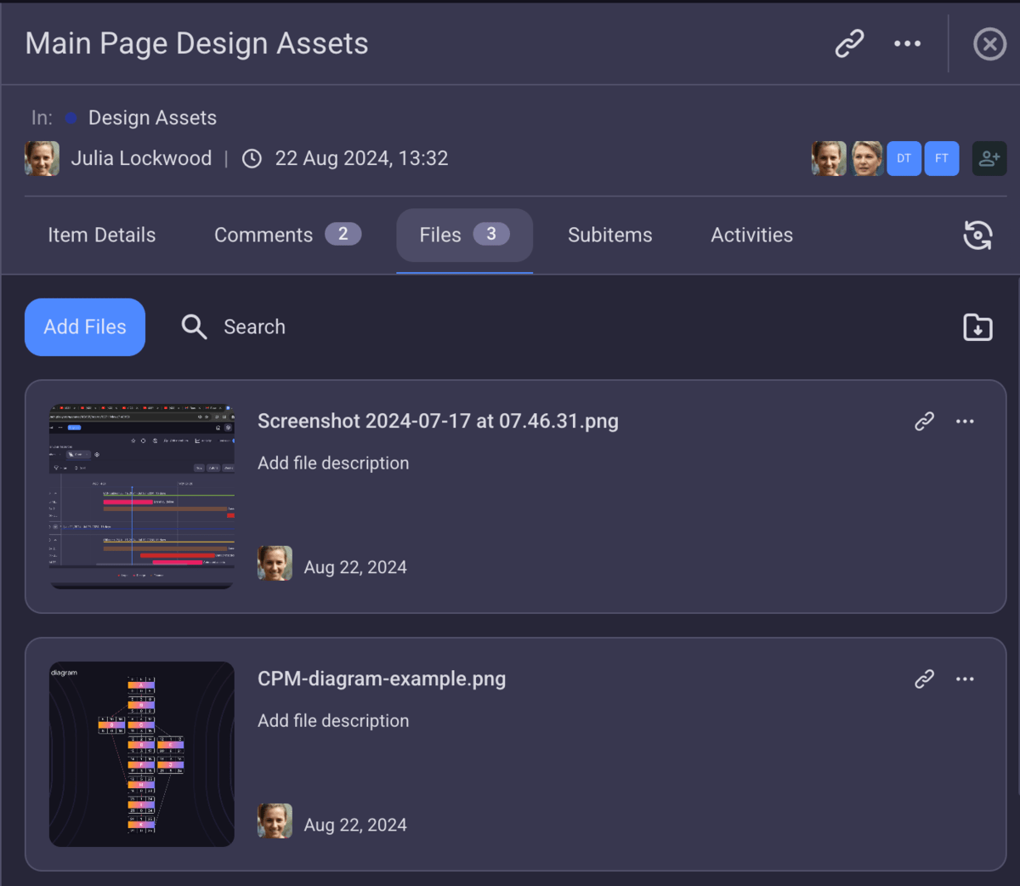This screenshot has width=1020, height=886.
Task: Open the CPM diagram thumbnail preview
Action: (x=141, y=753)
